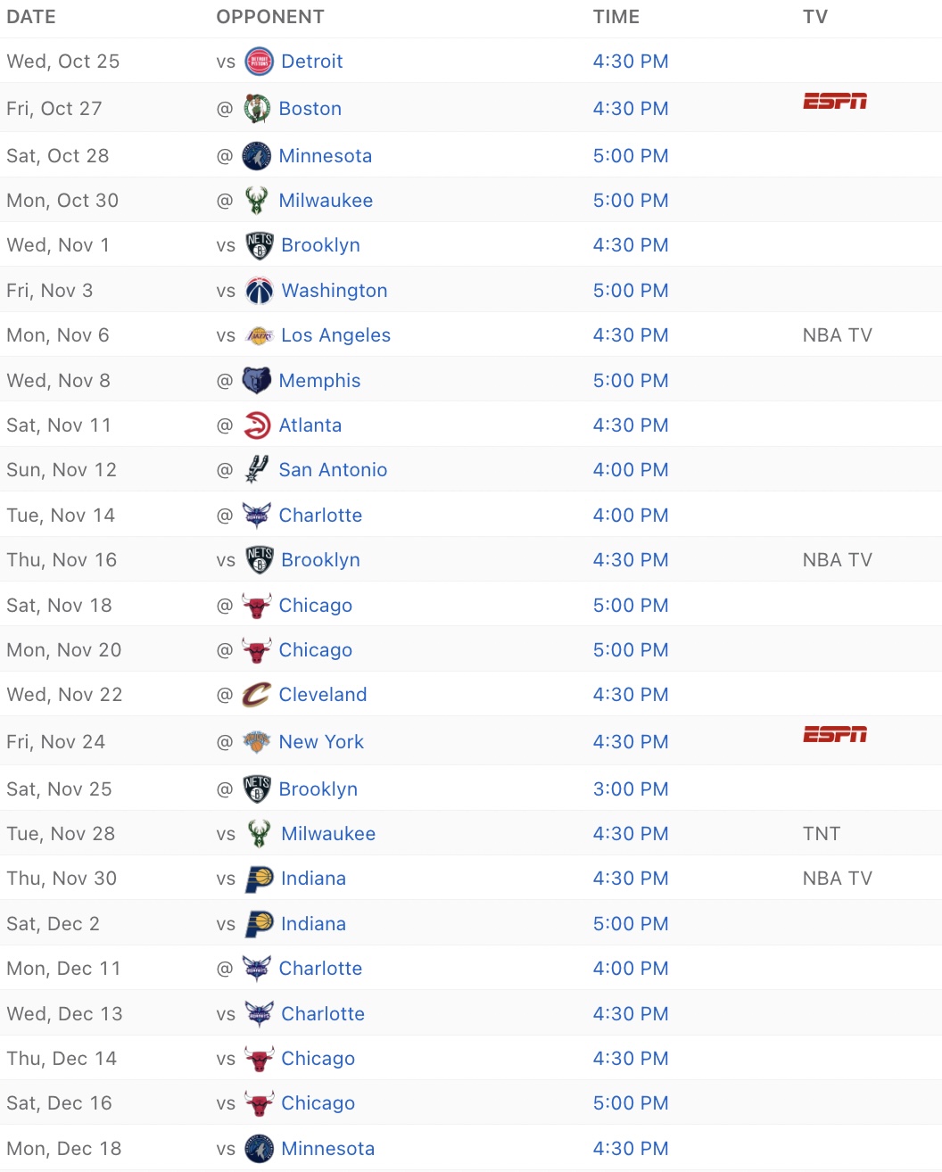Open Indiana link for Sat, Dec 2 game

(x=313, y=924)
